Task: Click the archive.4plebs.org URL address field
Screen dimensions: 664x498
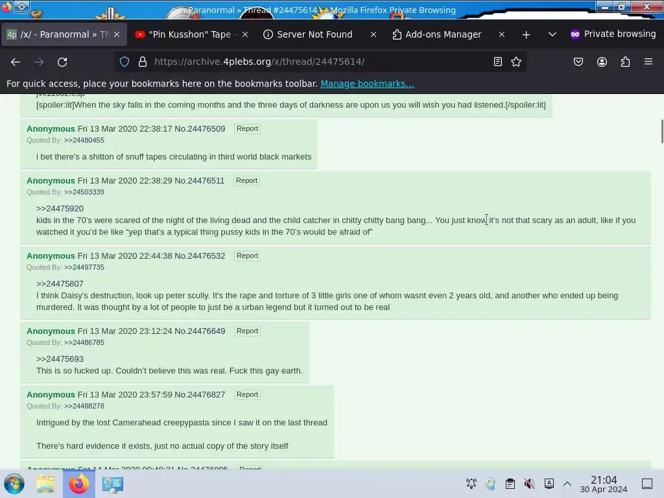Action: (320, 62)
